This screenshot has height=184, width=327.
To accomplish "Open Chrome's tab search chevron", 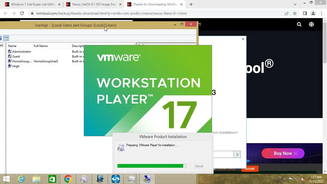I will [x=295, y=4].
